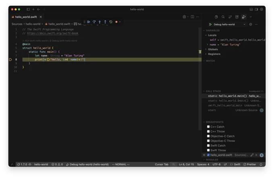The width and height of the screenshot is (274, 178).
Task: Split the editor to the right
Action: [x=192, y=17]
